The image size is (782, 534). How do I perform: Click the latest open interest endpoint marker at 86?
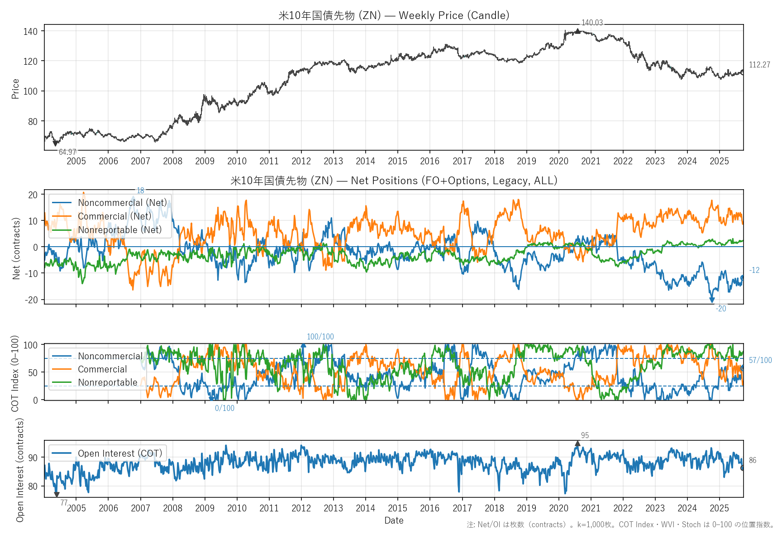tap(743, 468)
